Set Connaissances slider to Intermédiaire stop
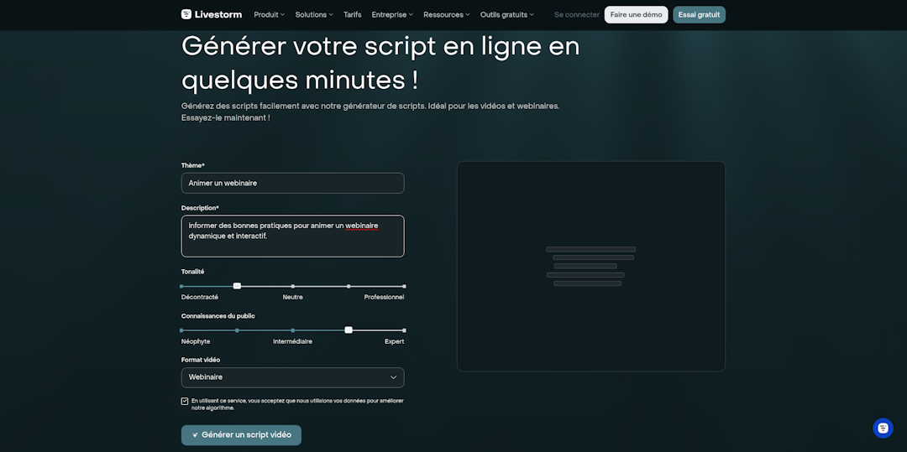This screenshot has height=452, width=907. click(x=293, y=330)
